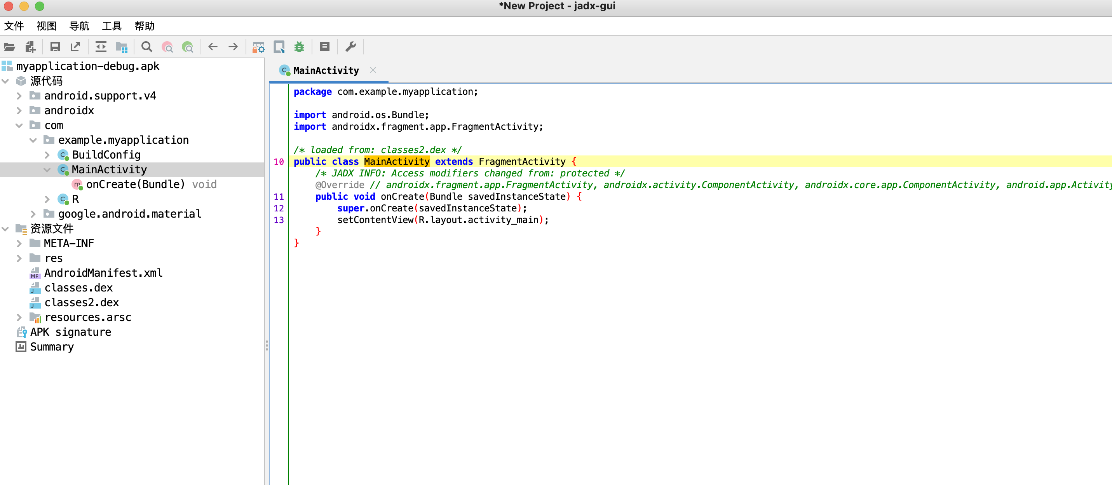Collapse the example.myapplication package
This screenshot has height=485, width=1112.
coord(33,140)
